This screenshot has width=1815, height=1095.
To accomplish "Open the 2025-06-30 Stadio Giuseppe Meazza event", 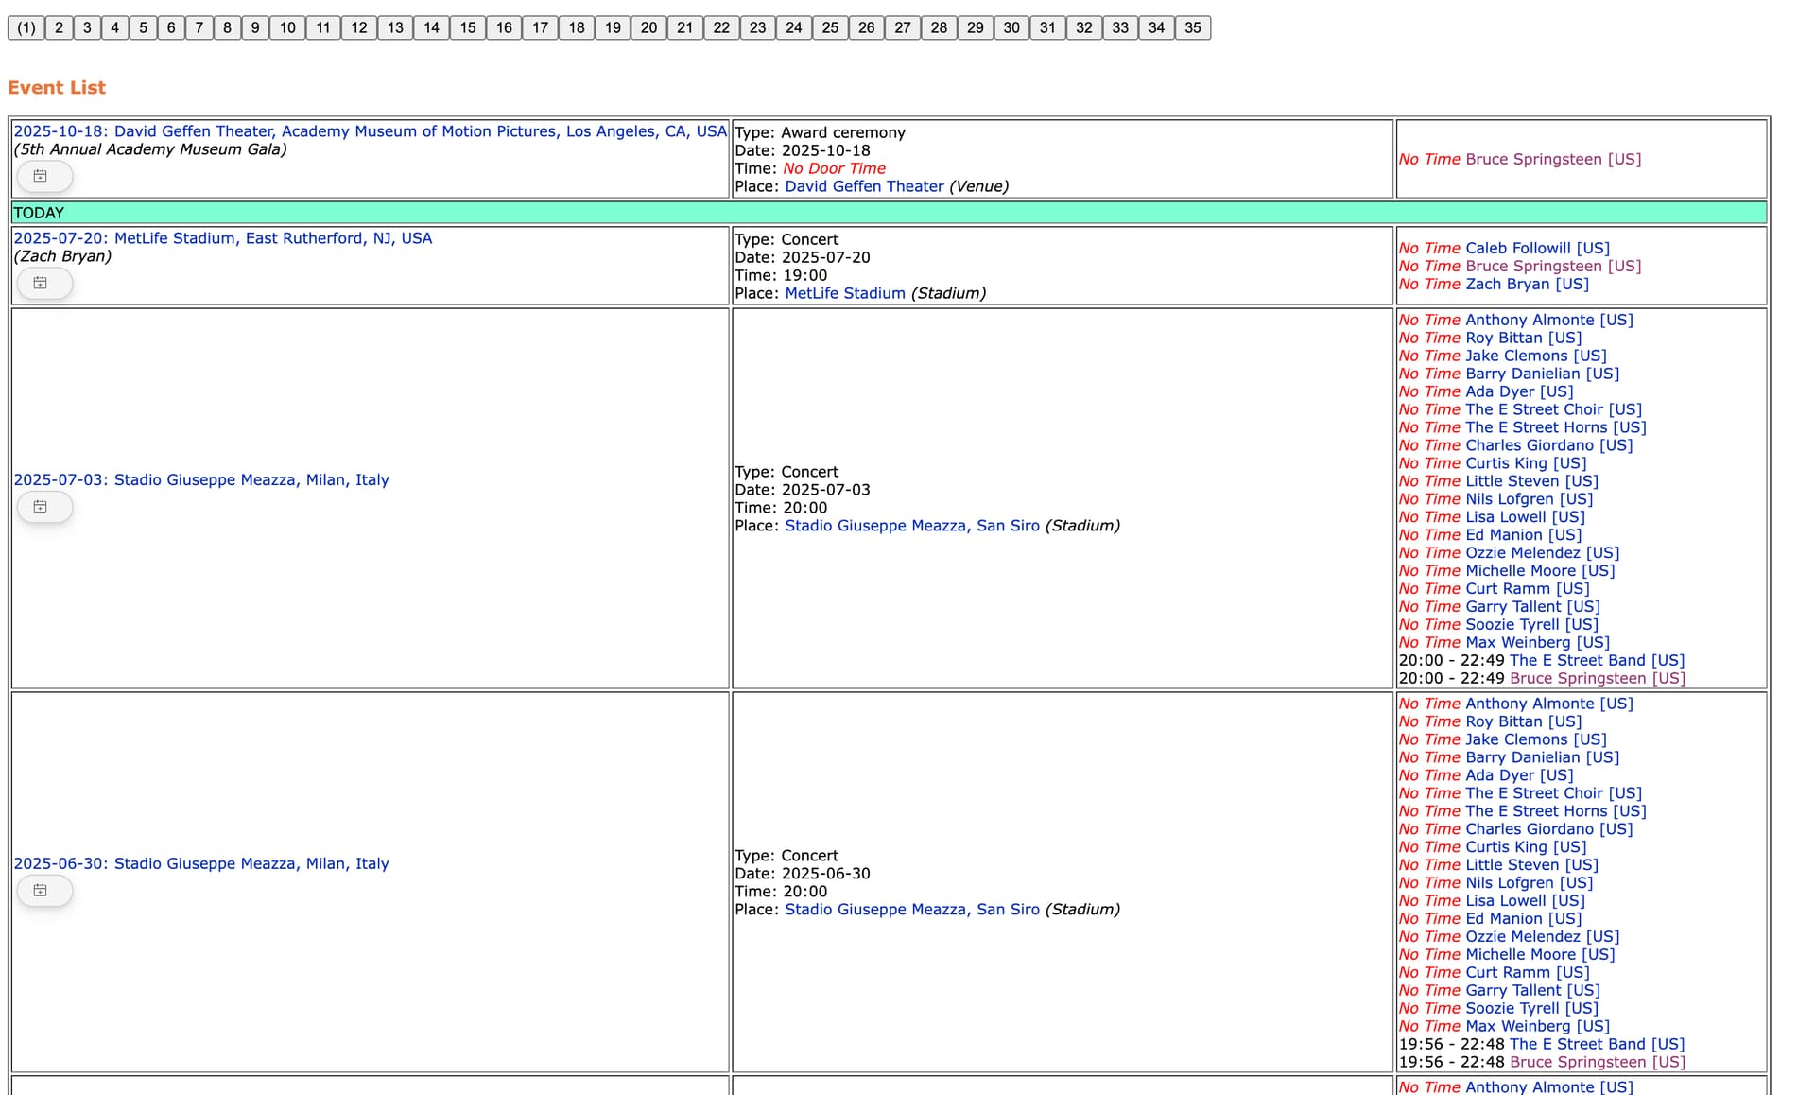I will pos(201,863).
